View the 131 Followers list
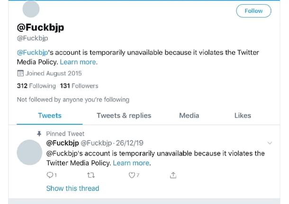 click(x=79, y=86)
